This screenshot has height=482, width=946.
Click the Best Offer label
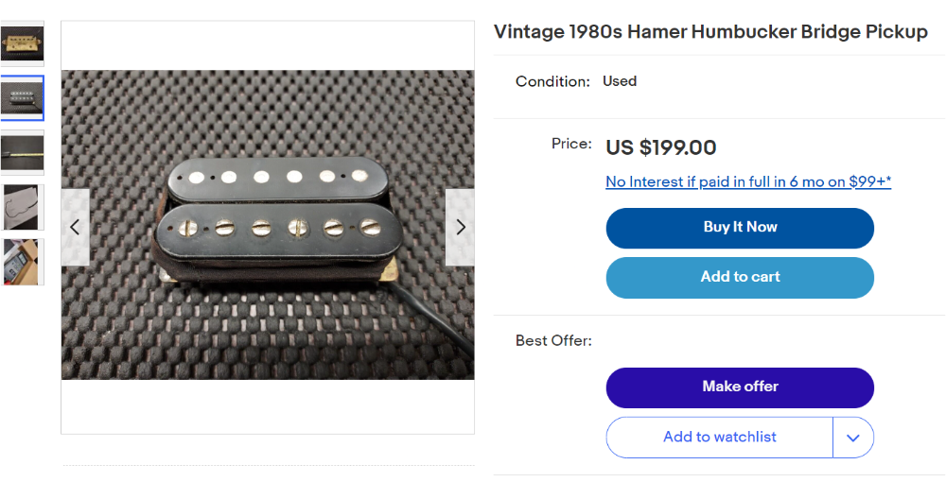(553, 340)
